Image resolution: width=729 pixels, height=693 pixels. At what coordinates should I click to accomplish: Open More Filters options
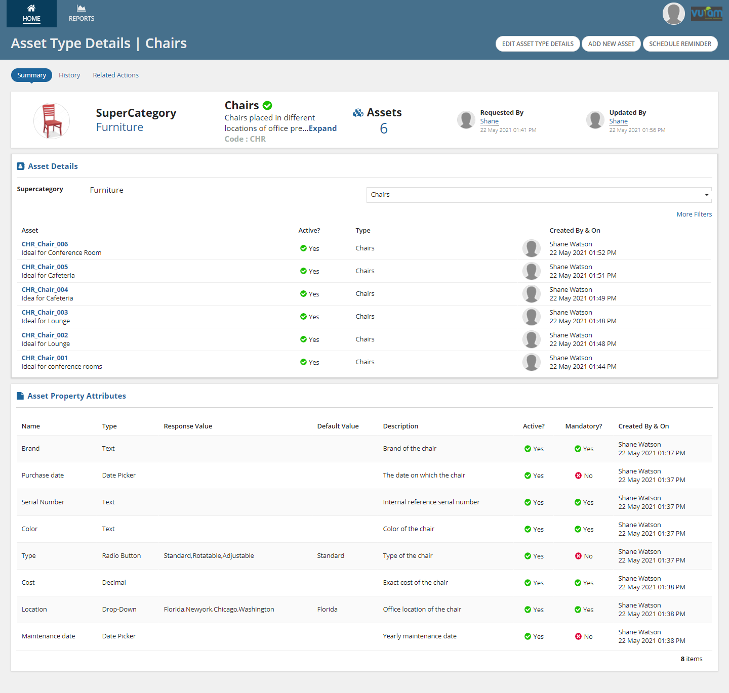tap(694, 214)
